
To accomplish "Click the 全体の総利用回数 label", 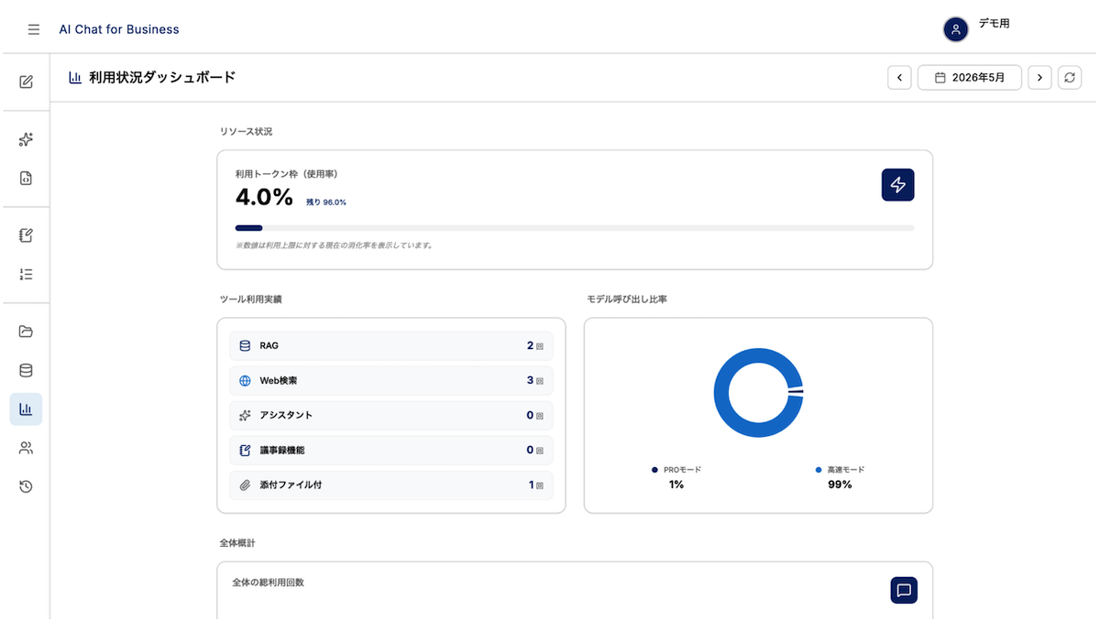I will (268, 583).
